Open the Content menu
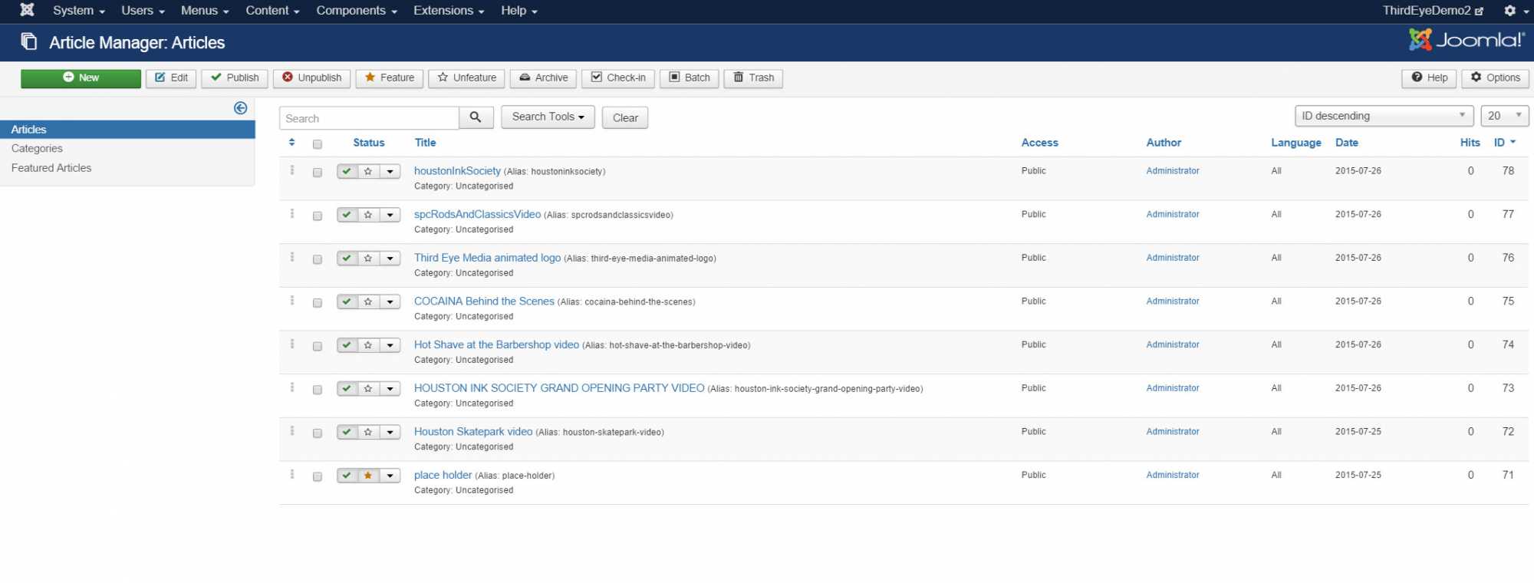Screen dimensions: 1534x583 [272, 11]
